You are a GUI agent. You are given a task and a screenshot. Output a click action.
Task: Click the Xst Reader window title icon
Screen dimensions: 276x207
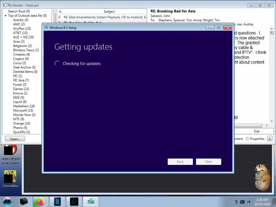click(x=5, y=5)
